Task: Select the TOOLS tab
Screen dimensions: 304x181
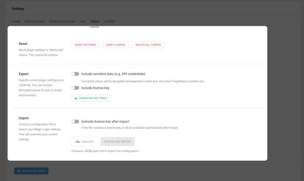Action: pyautogui.click(x=95, y=21)
